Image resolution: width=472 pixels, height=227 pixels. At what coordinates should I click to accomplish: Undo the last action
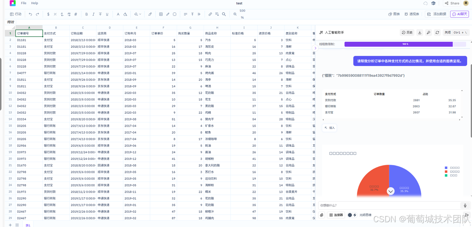pos(30,14)
